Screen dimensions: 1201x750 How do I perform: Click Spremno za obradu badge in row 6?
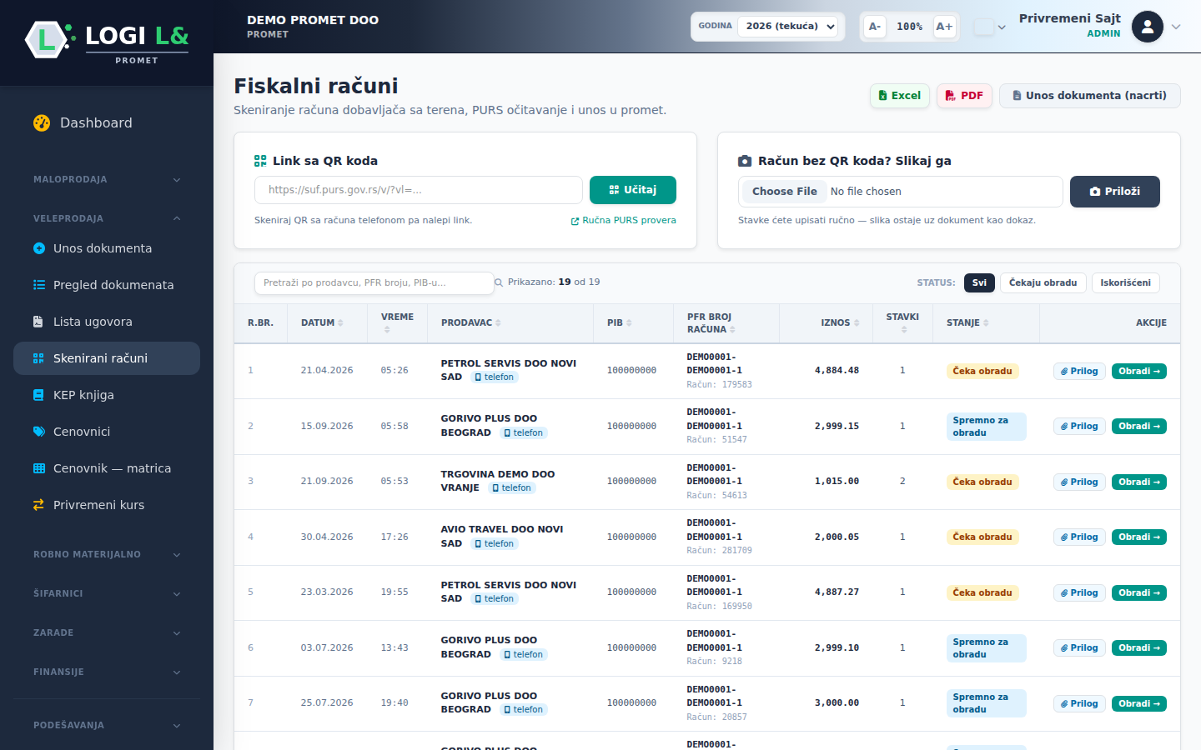tap(987, 648)
